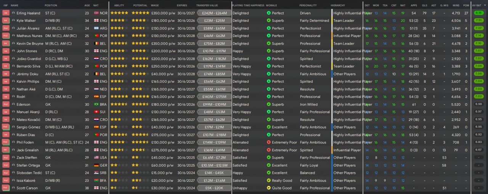
Task: Click the yellow Quite Good morale icon for Scott Carson
Action: [268, 188]
